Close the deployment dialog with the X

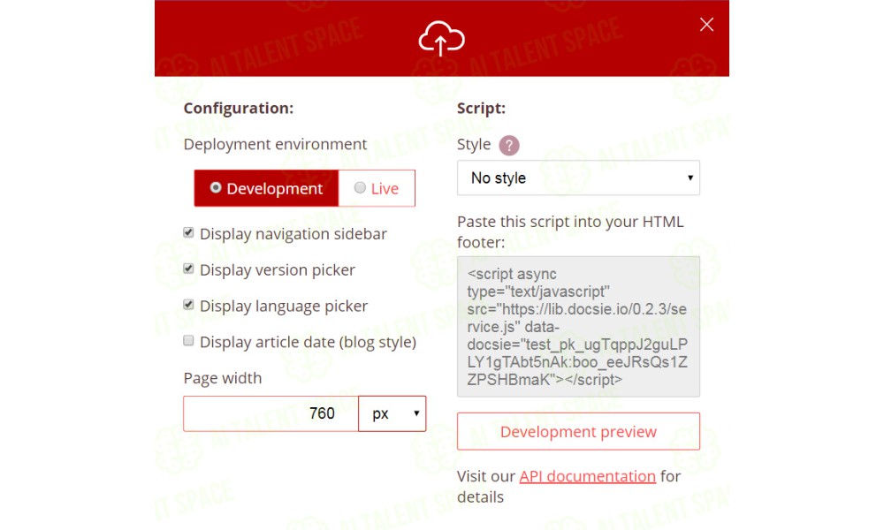click(706, 24)
